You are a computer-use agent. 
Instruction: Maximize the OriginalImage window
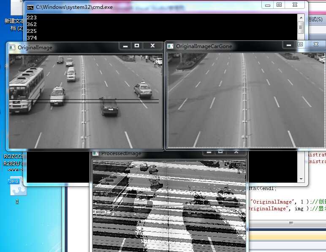[x=137, y=46]
